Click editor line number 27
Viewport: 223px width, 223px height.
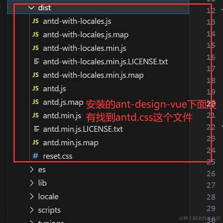(x=211, y=185)
